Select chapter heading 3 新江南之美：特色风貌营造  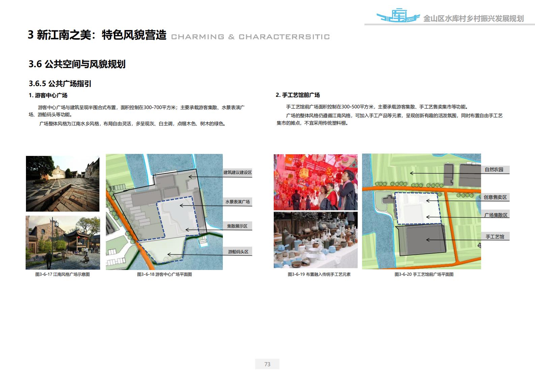tap(97, 35)
